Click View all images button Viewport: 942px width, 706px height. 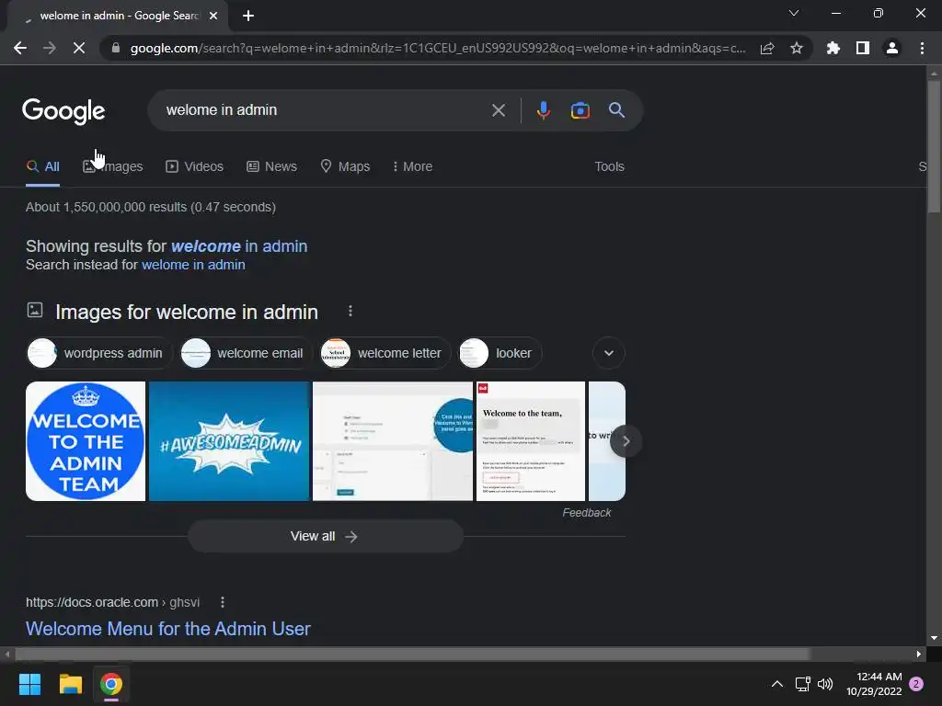pyautogui.click(x=325, y=536)
